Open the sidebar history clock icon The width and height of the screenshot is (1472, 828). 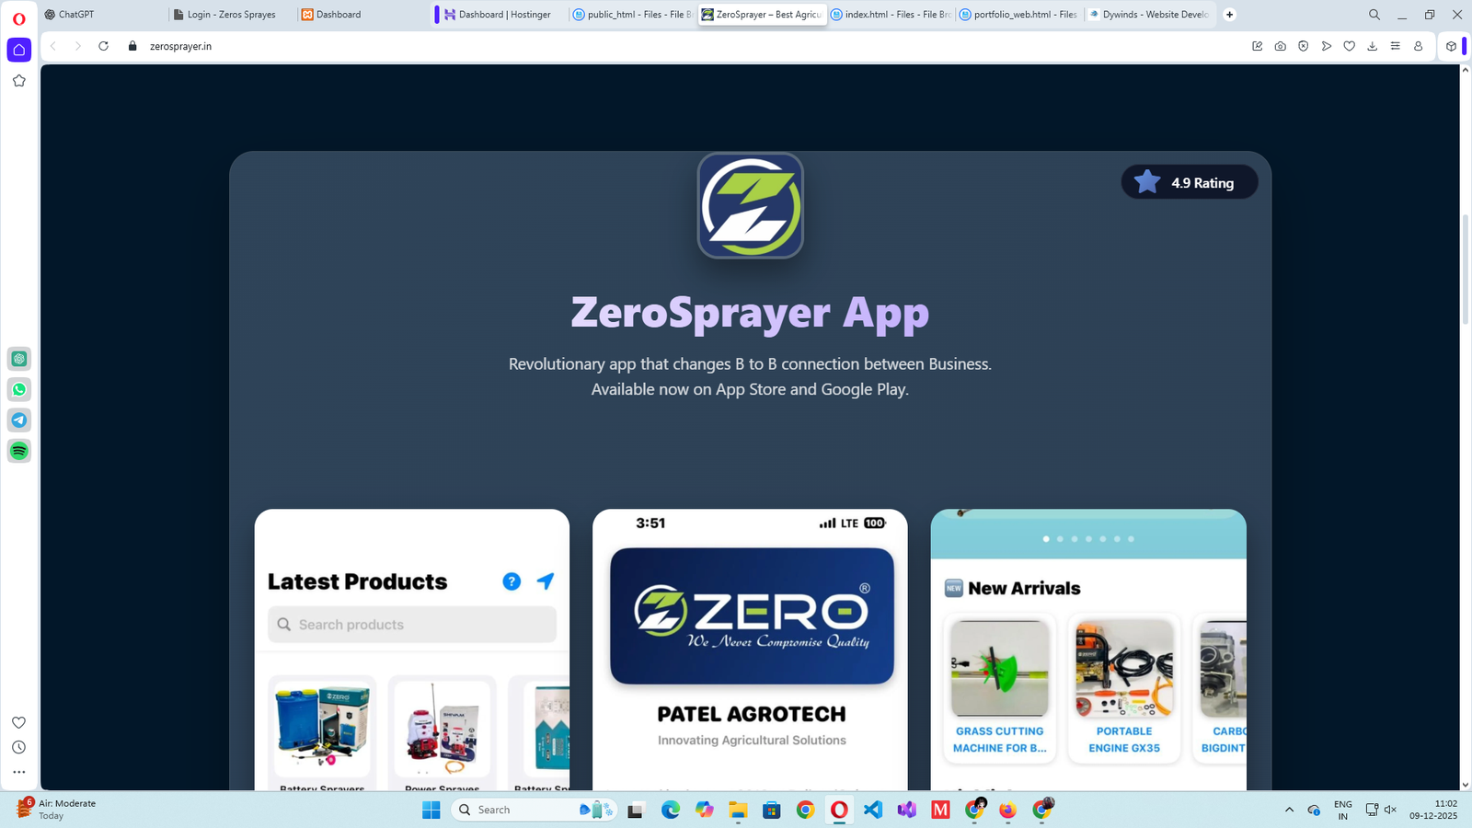point(19,747)
